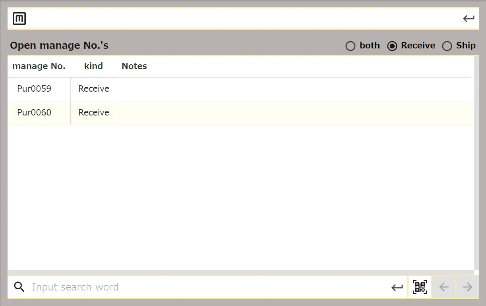Select the "both" radio option
This screenshot has width=486, height=306.
coord(350,46)
